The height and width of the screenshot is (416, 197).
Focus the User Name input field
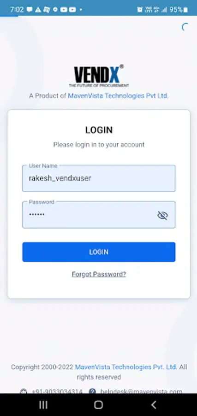99,178
